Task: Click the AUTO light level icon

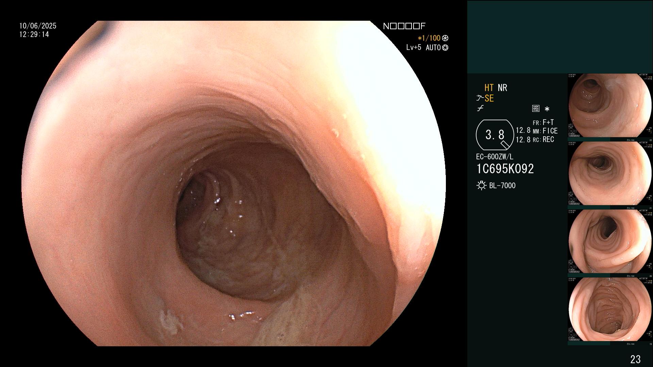Action: [445, 48]
